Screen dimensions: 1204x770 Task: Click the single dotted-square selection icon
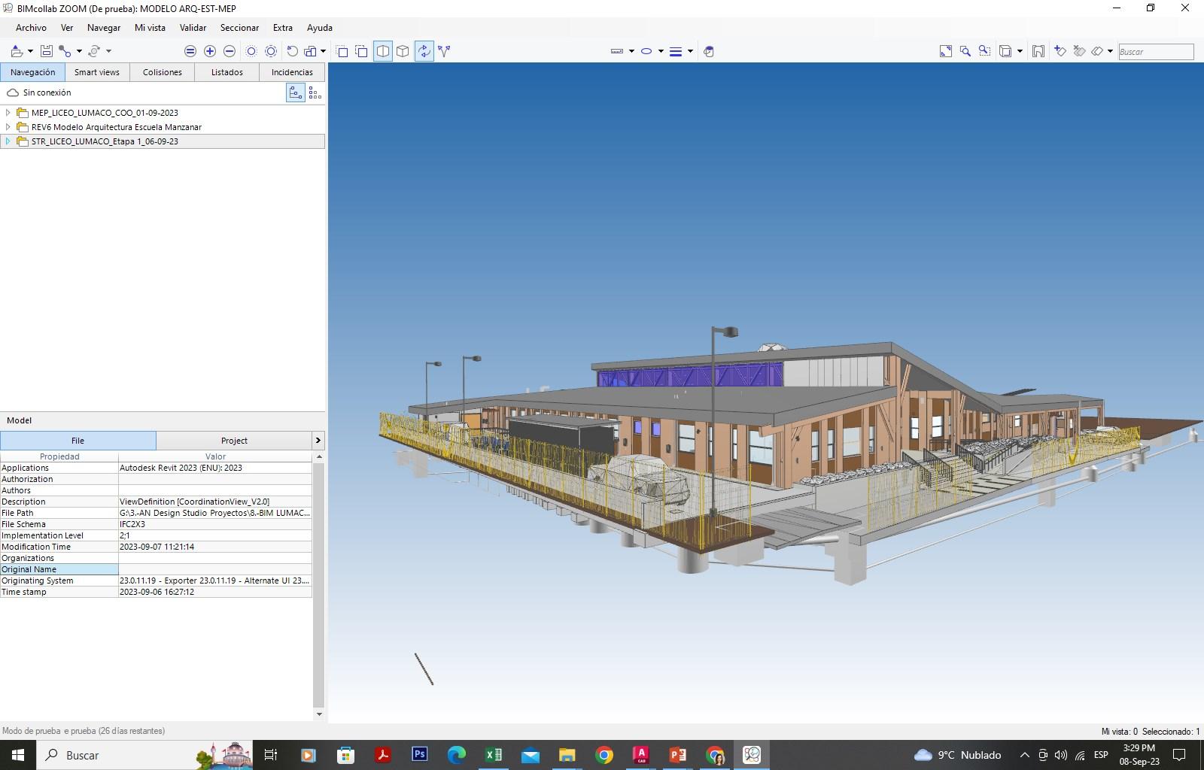[x=342, y=51]
